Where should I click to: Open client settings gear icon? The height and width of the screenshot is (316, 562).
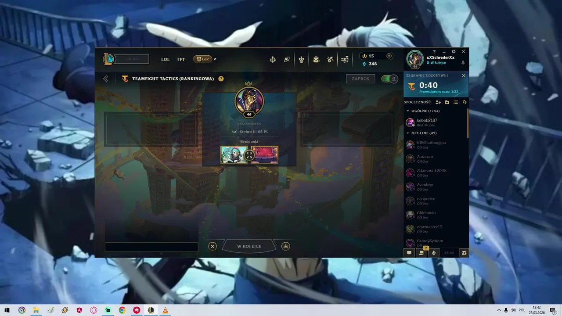coord(454,51)
